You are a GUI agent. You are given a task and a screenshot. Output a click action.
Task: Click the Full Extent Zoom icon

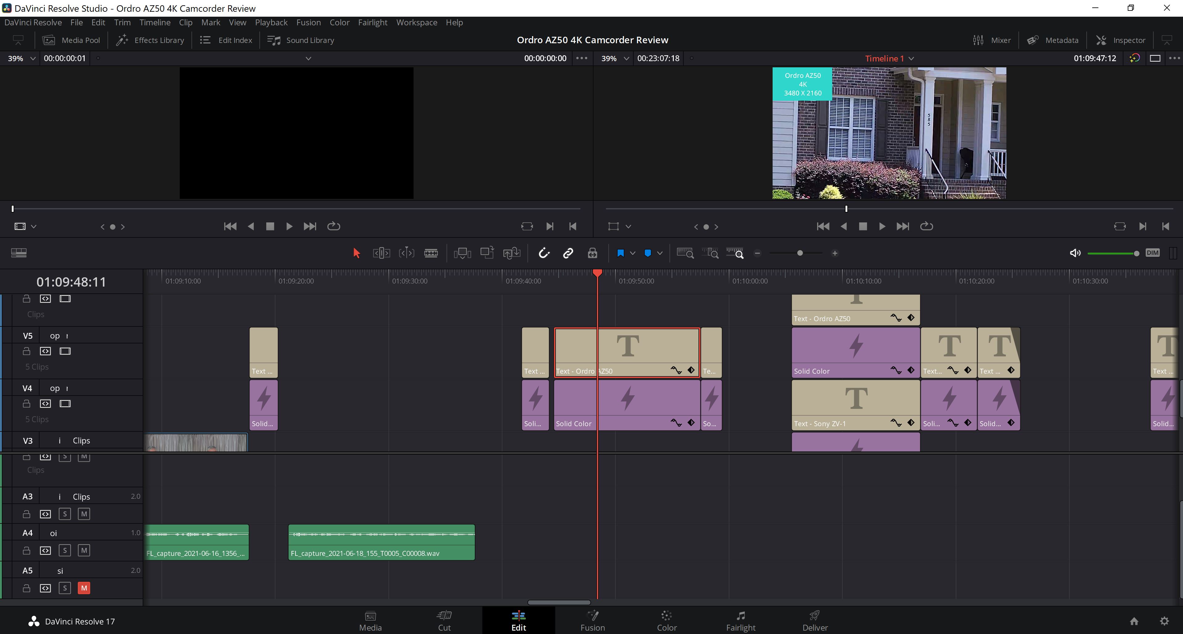685,253
